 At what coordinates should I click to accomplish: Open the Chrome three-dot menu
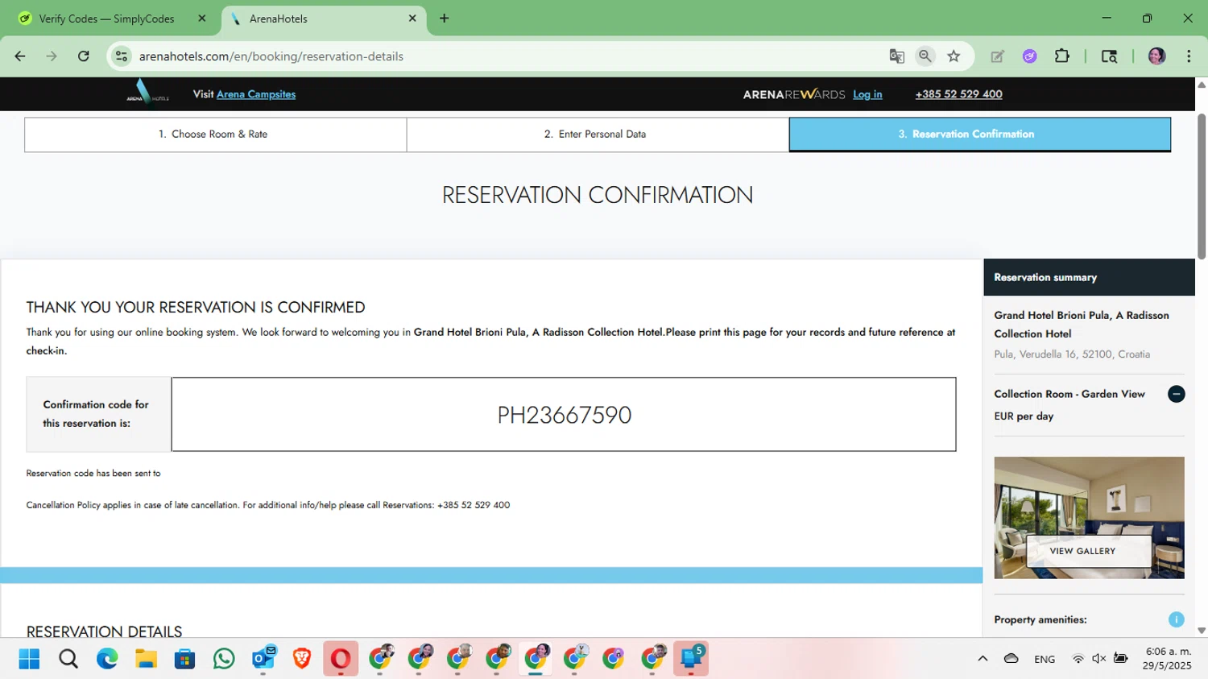pos(1189,56)
